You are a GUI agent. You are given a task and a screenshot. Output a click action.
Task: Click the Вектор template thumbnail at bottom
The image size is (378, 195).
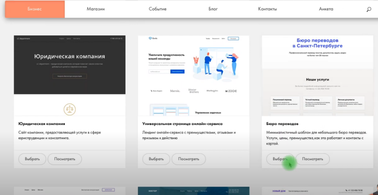click(194, 191)
